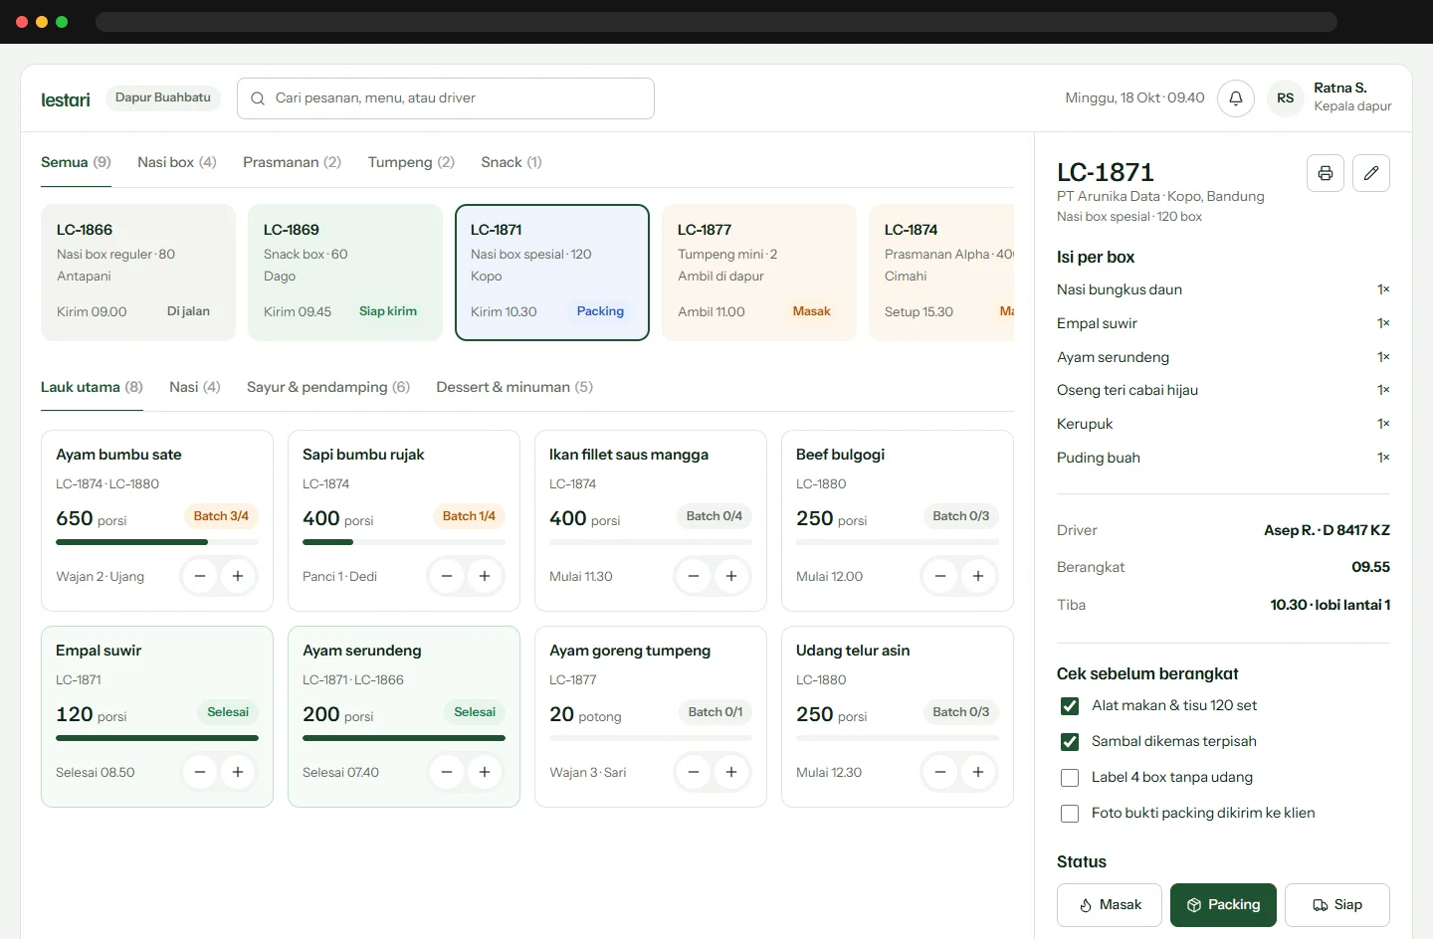
Task: Click driver name Asep R. · D 8417 KZ
Action: [x=1327, y=530]
